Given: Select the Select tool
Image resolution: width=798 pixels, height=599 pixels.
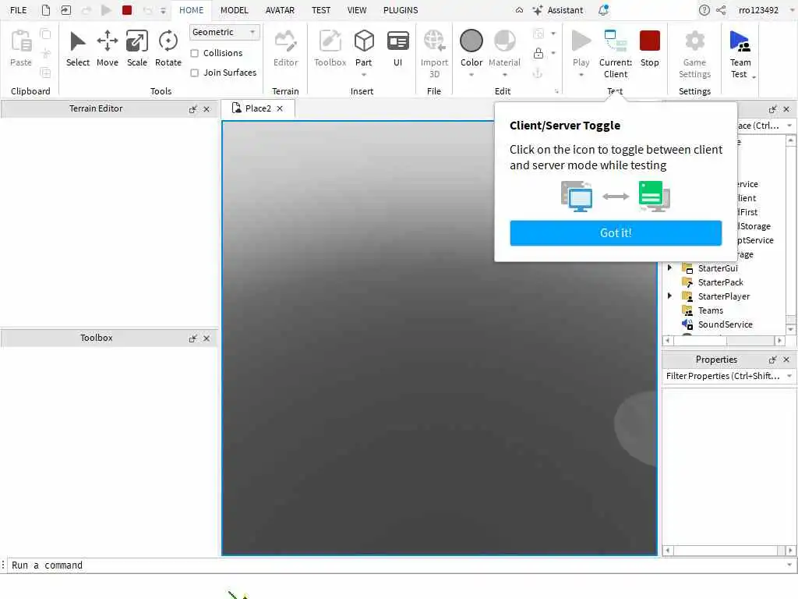Looking at the screenshot, I should click(x=77, y=49).
